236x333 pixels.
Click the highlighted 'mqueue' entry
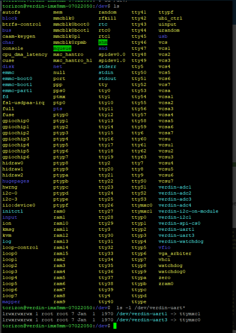pyautogui.click(x=62, y=49)
